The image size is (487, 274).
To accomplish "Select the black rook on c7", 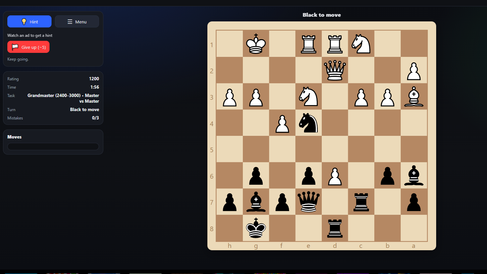I will tap(361, 202).
